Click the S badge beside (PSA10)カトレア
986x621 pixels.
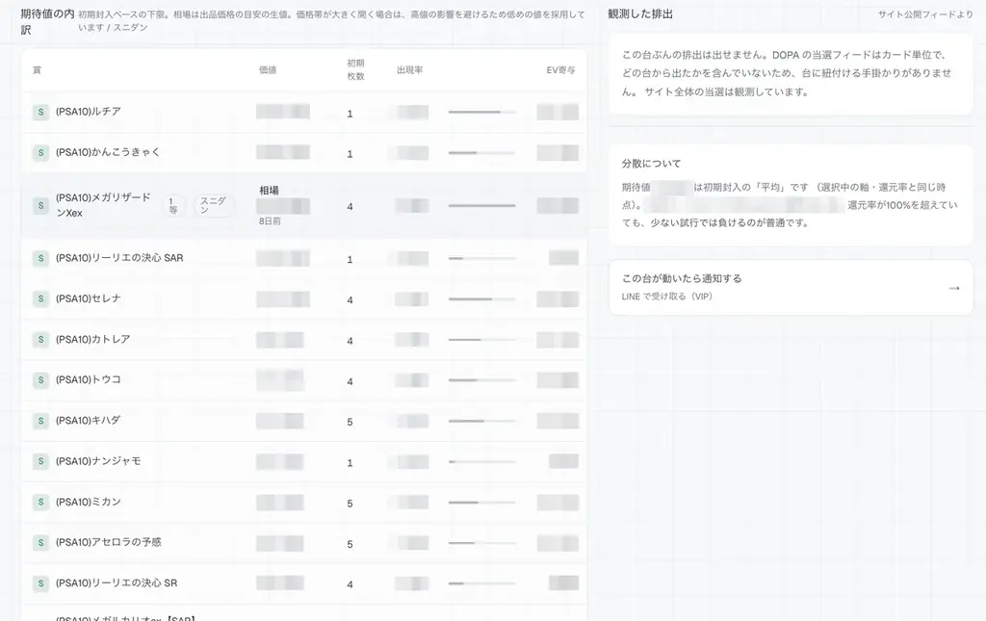(x=40, y=340)
